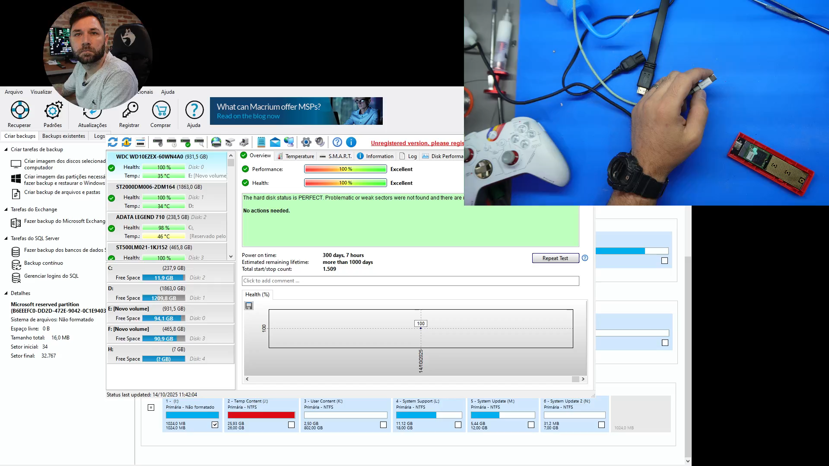Click the C: free space bar
The width and height of the screenshot is (829, 466).
coord(164,278)
